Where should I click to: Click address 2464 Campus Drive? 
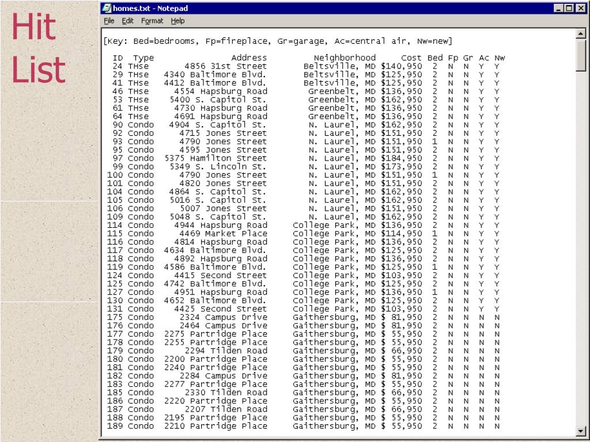[223, 325]
